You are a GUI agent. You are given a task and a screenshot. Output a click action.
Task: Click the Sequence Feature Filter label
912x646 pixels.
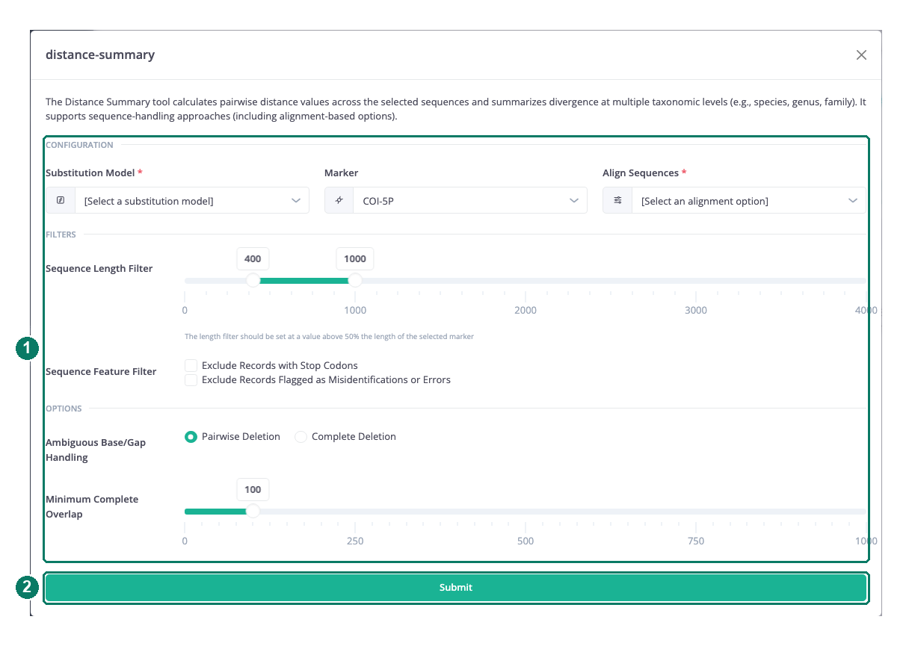[101, 371]
